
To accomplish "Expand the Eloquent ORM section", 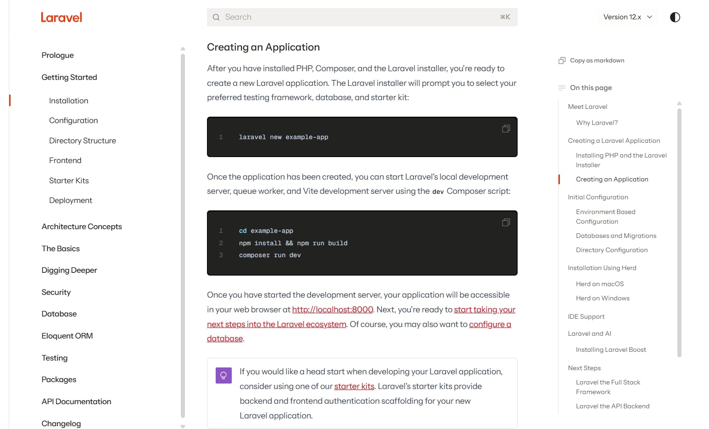I will click(67, 336).
